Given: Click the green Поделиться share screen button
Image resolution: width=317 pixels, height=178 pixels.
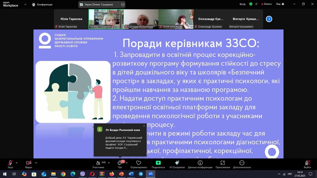Looking at the screenshot, I should tap(158, 164).
